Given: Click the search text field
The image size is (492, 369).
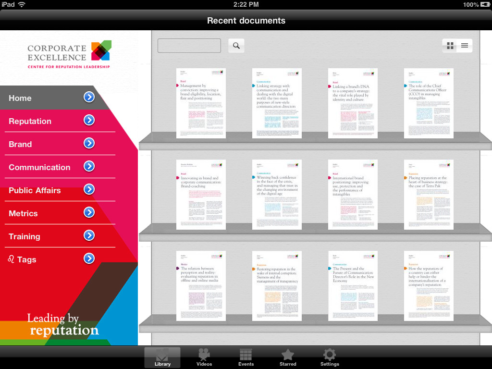Looking at the screenshot, I should tap(189, 46).
